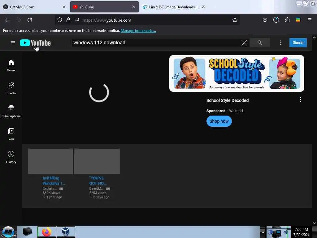This screenshot has height=238, width=317.
Task: Open the YouTube guide hamburger menu
Action: click(13, 43)
